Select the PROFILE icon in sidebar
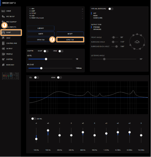The width and height of the screenshot is (151, 157). coord(3,54)
